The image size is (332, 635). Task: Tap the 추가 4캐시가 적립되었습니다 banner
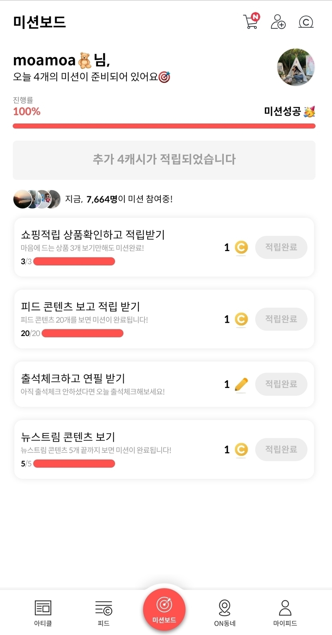[164, 160]
